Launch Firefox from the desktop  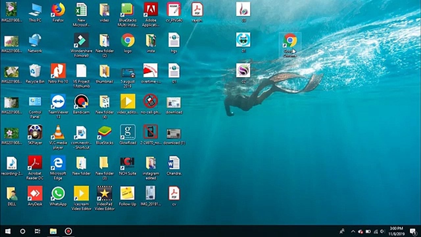[58, 13]
